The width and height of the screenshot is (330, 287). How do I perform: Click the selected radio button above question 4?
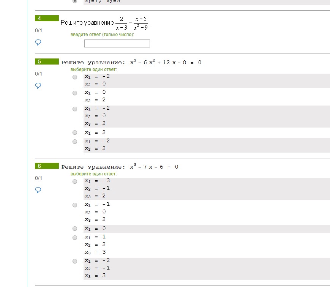pyautogui.click(x=75, y=1)
